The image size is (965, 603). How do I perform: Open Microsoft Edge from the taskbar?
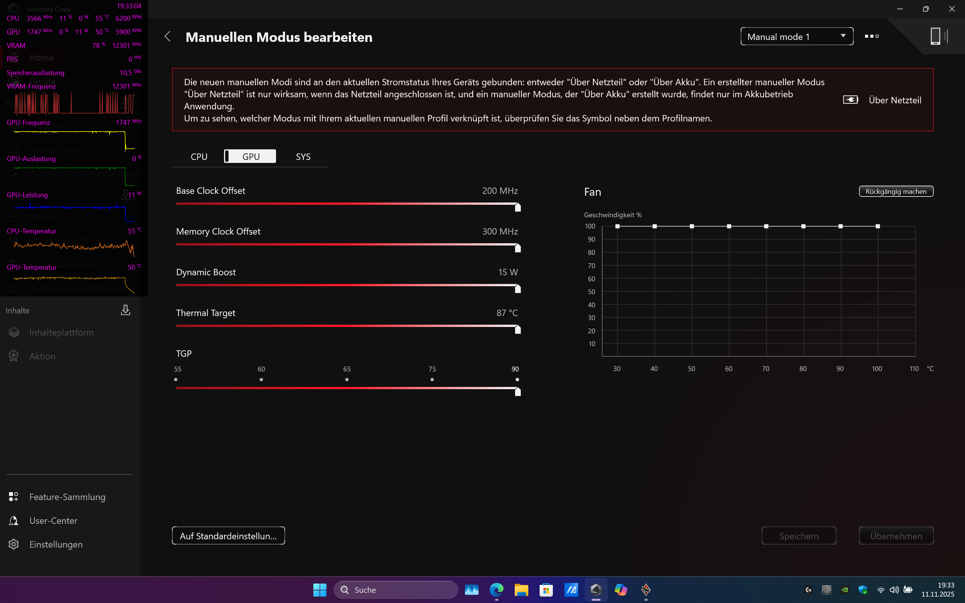[497, 590]
